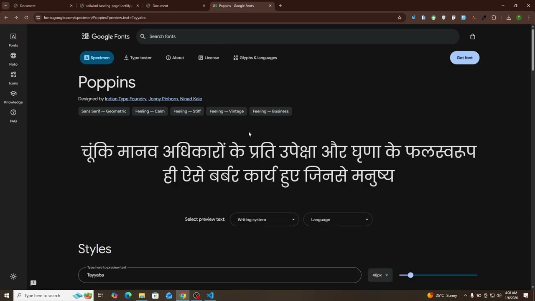
Task: Switch to the tailwind-landing-page1 browser tab
Action: pyautogui.click(x=109, y=6)
